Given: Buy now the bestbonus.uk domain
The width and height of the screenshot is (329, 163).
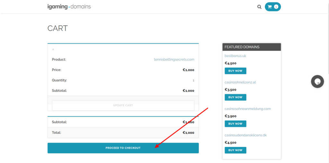Looking at the screenshot, I should [x=235, y=71].
